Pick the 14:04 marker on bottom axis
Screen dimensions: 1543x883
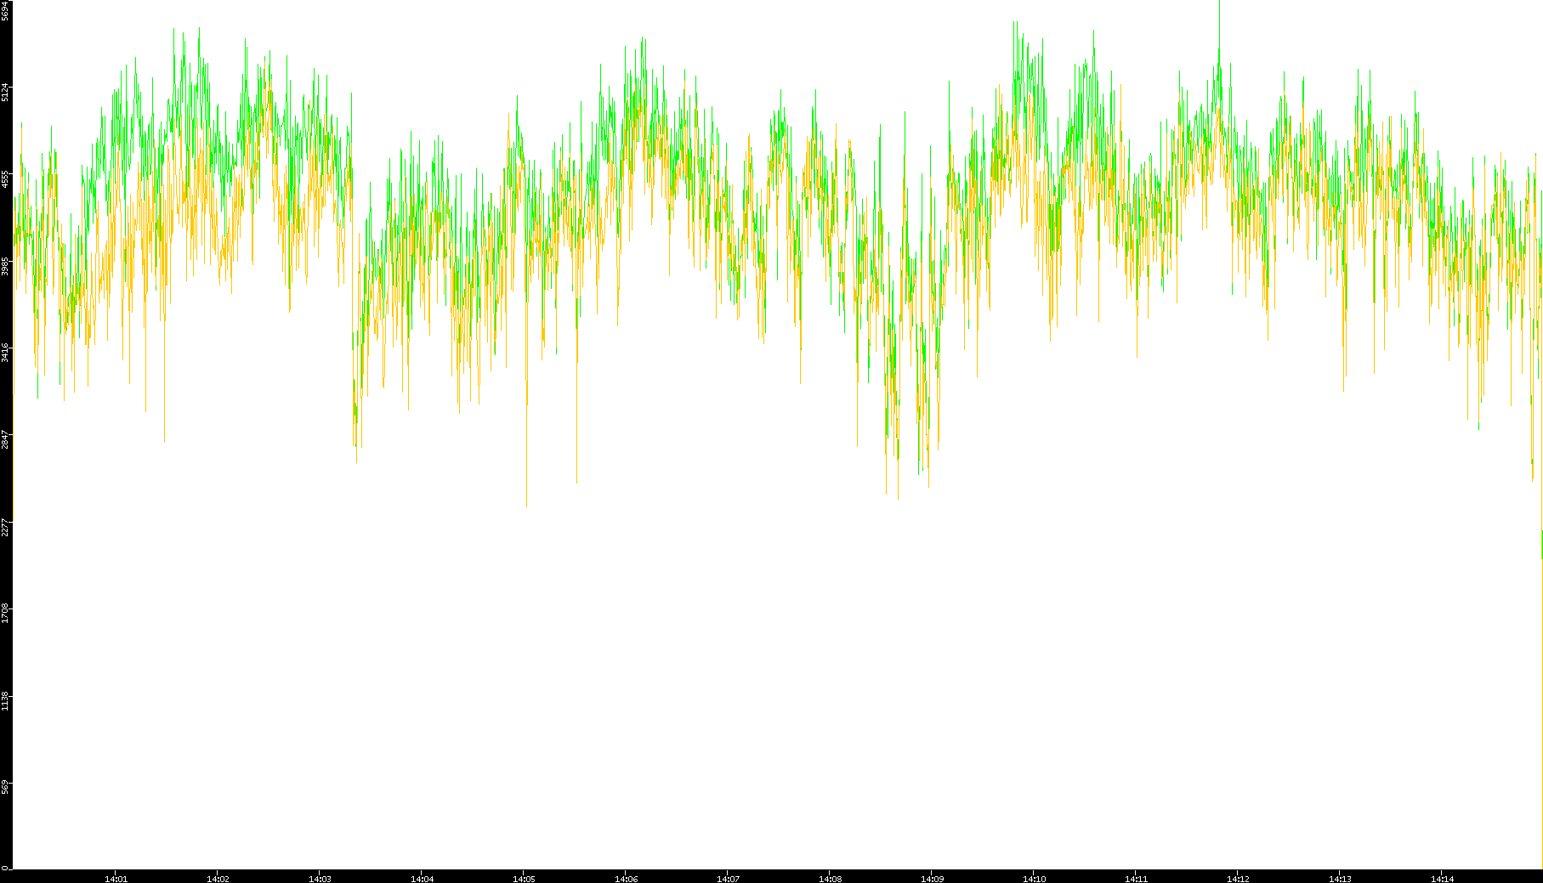(422, 879)
